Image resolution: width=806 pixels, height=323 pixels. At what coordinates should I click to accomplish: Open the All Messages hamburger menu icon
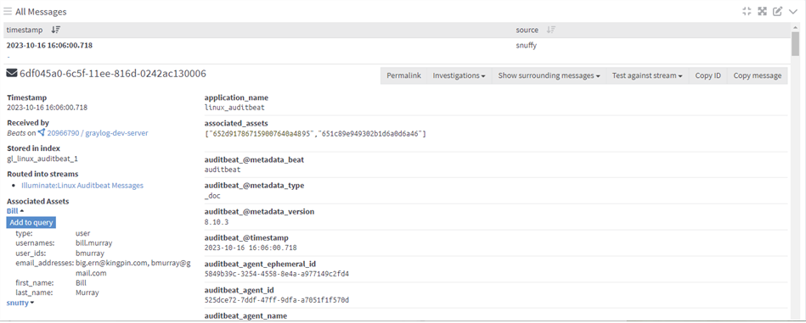(8, 11)
